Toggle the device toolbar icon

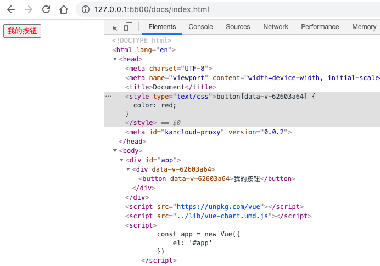pyautogui.click(x=128, y=27)
